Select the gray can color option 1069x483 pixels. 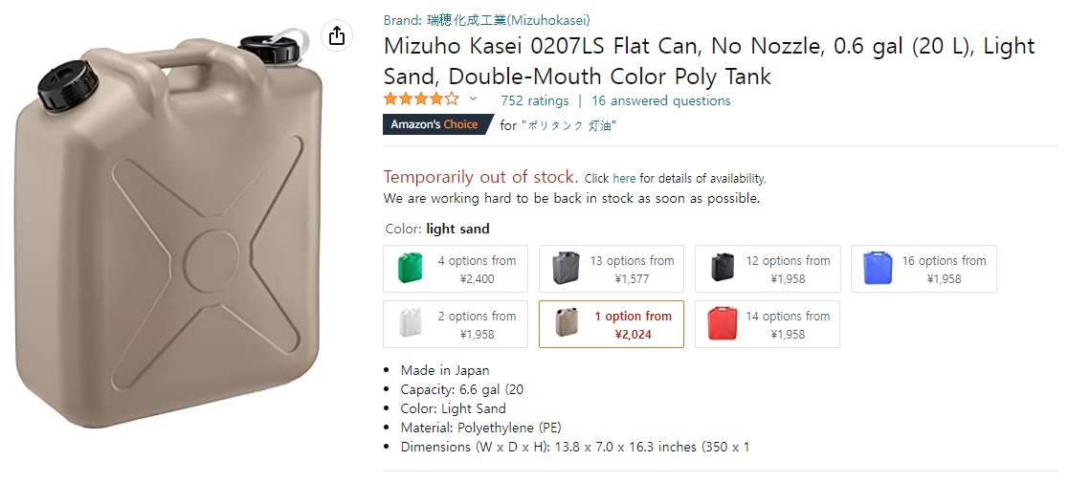(x=612, y=269)
